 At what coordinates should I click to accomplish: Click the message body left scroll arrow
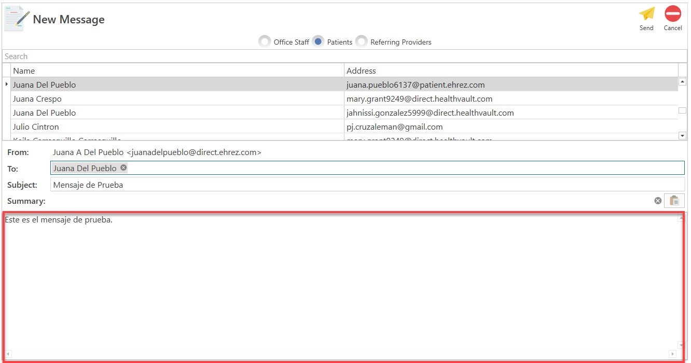(x=8, y=354)
